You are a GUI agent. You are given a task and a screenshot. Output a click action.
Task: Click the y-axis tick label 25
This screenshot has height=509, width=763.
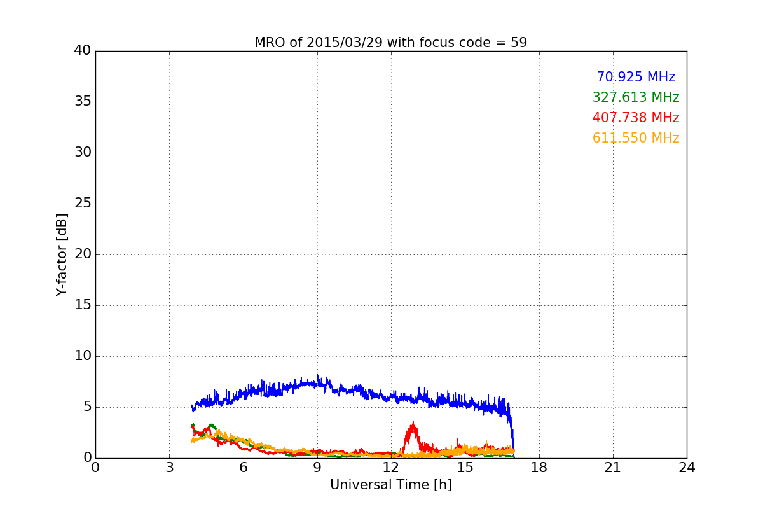[83, 204]
